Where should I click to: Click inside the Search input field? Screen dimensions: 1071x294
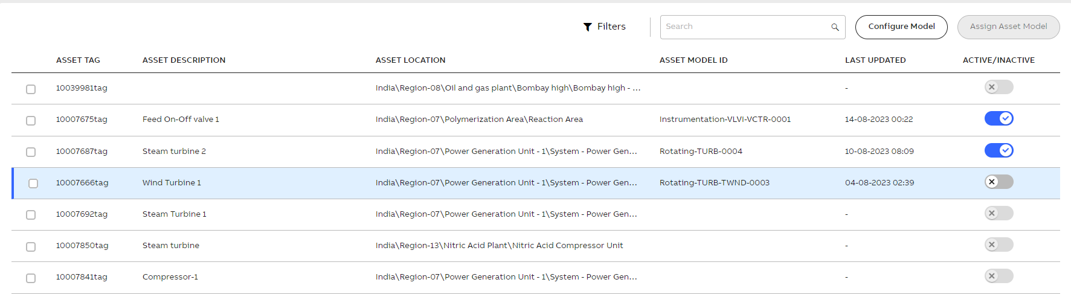coord(745,27)
